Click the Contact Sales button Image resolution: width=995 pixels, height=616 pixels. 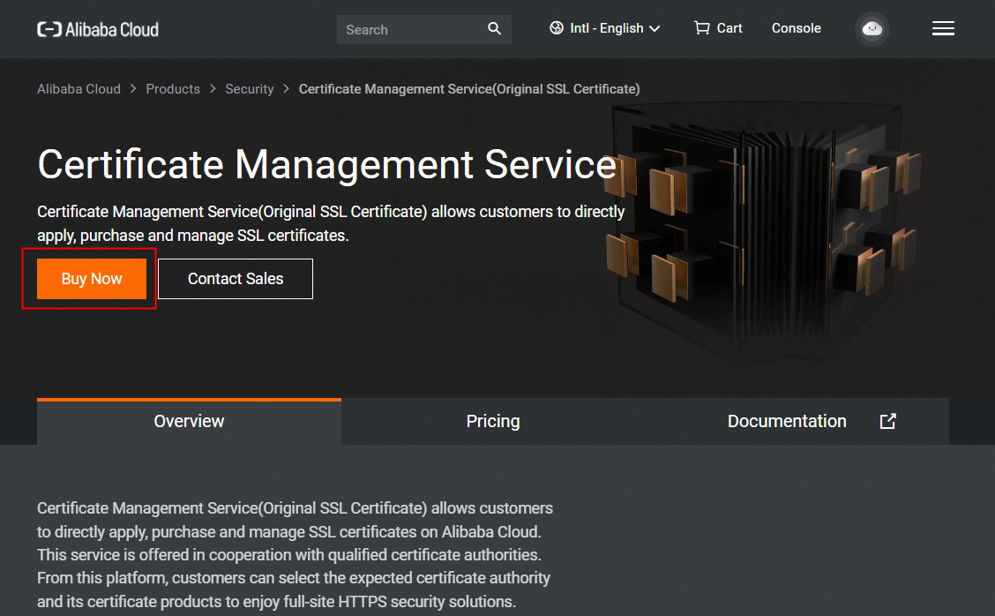[236, 279]
